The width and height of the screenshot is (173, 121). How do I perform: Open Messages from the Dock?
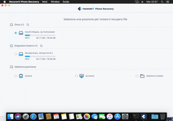tap(94, 116)
